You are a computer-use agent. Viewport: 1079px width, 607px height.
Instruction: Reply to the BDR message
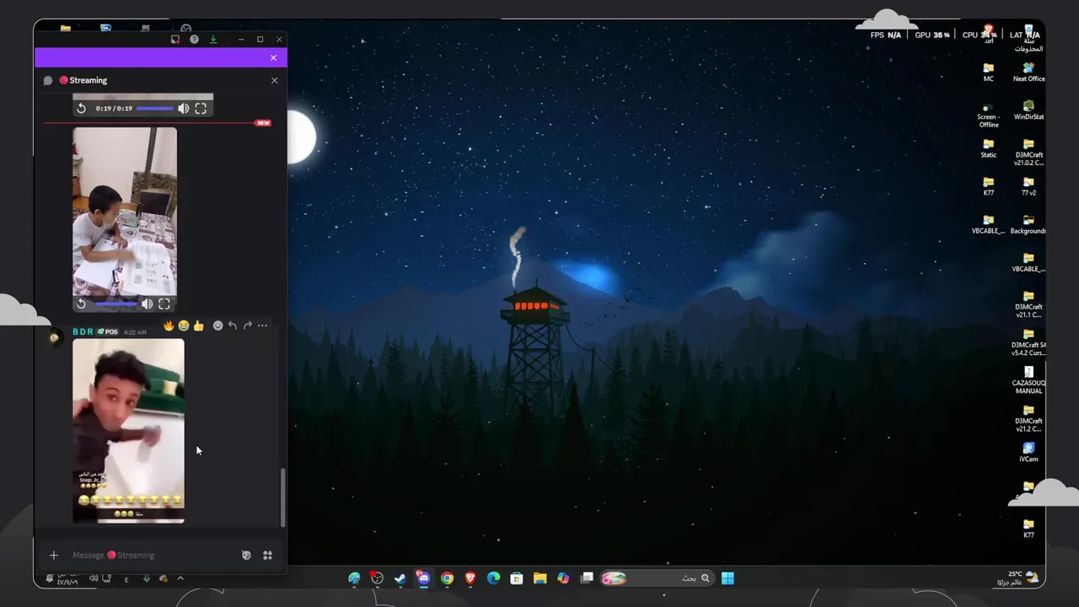[x=233, y=325]
